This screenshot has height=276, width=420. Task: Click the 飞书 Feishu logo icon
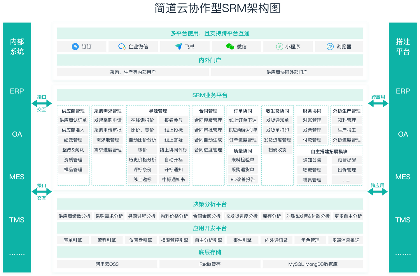pos(178,47)
